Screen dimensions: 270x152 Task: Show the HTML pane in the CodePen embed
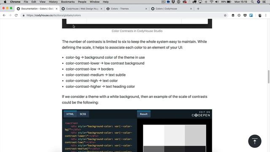click(x=70, y=114)
